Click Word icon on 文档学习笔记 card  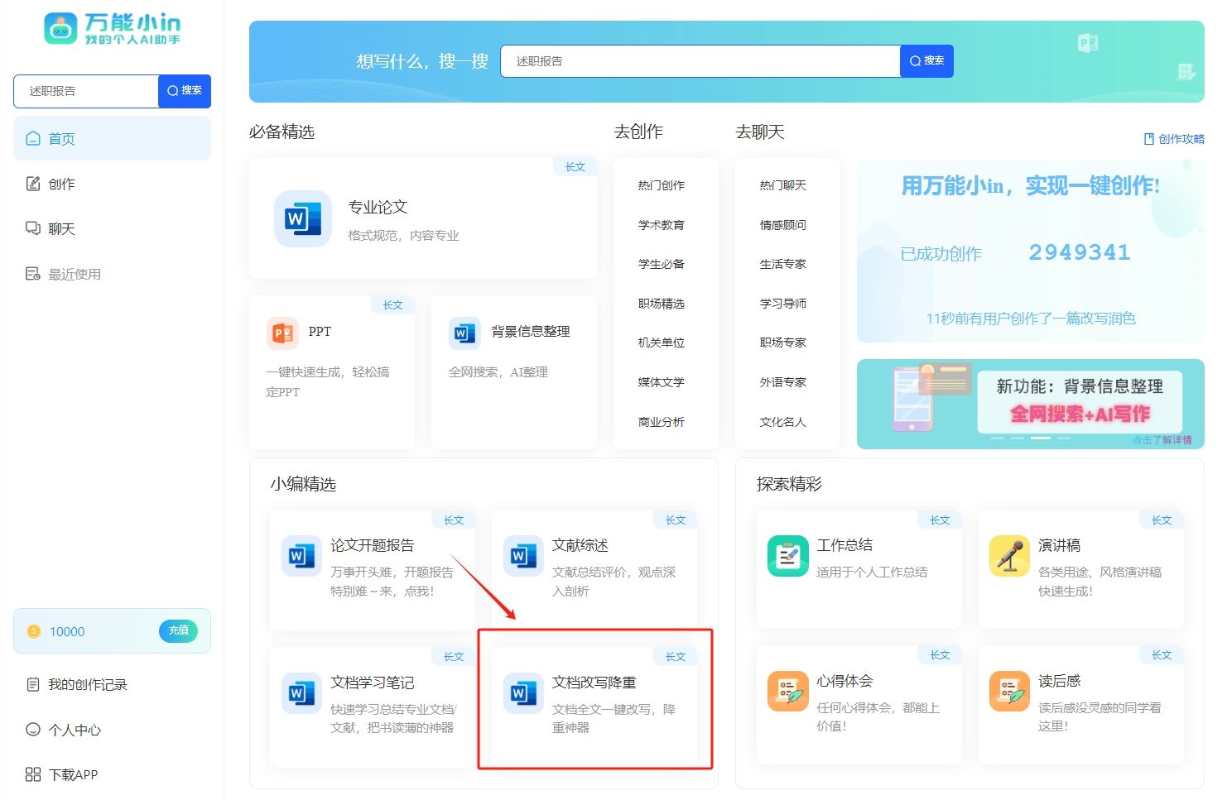tap(301, 693)
